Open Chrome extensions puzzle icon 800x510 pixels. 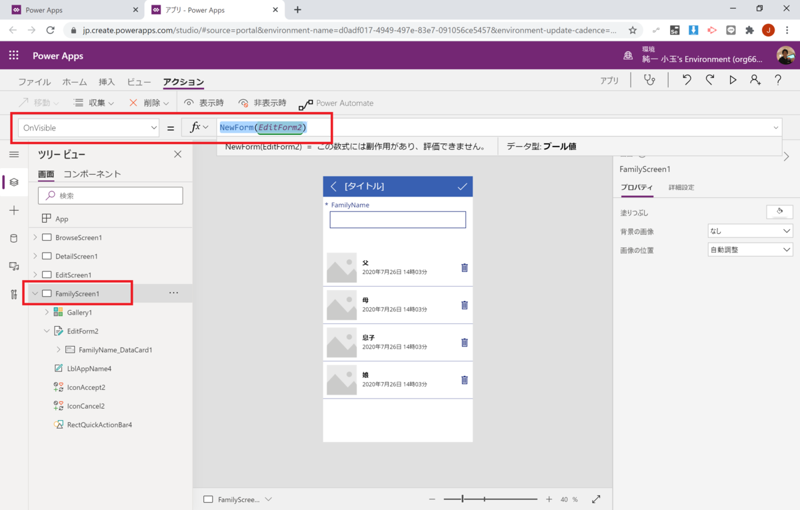pos(749,30)
